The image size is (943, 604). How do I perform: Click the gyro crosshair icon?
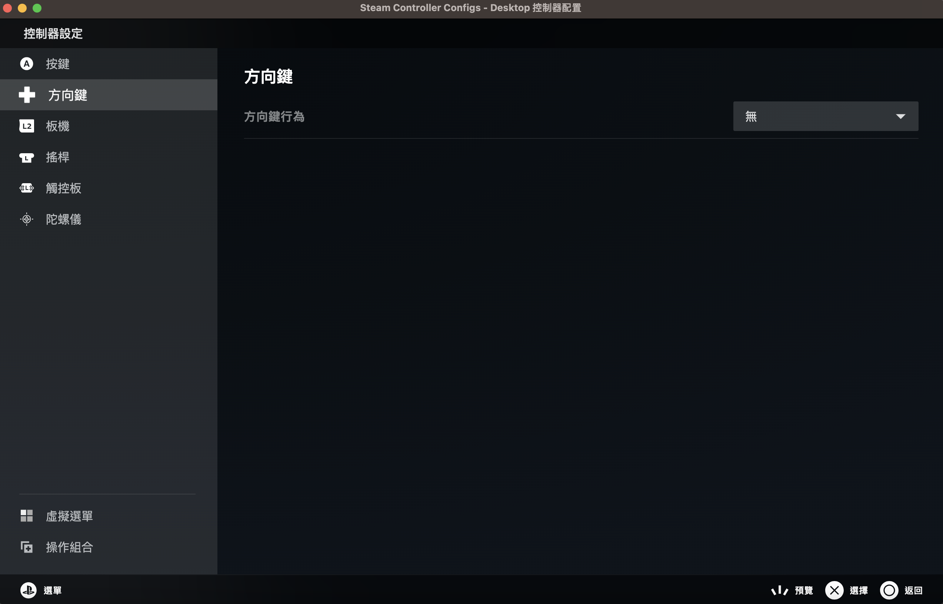27,219
